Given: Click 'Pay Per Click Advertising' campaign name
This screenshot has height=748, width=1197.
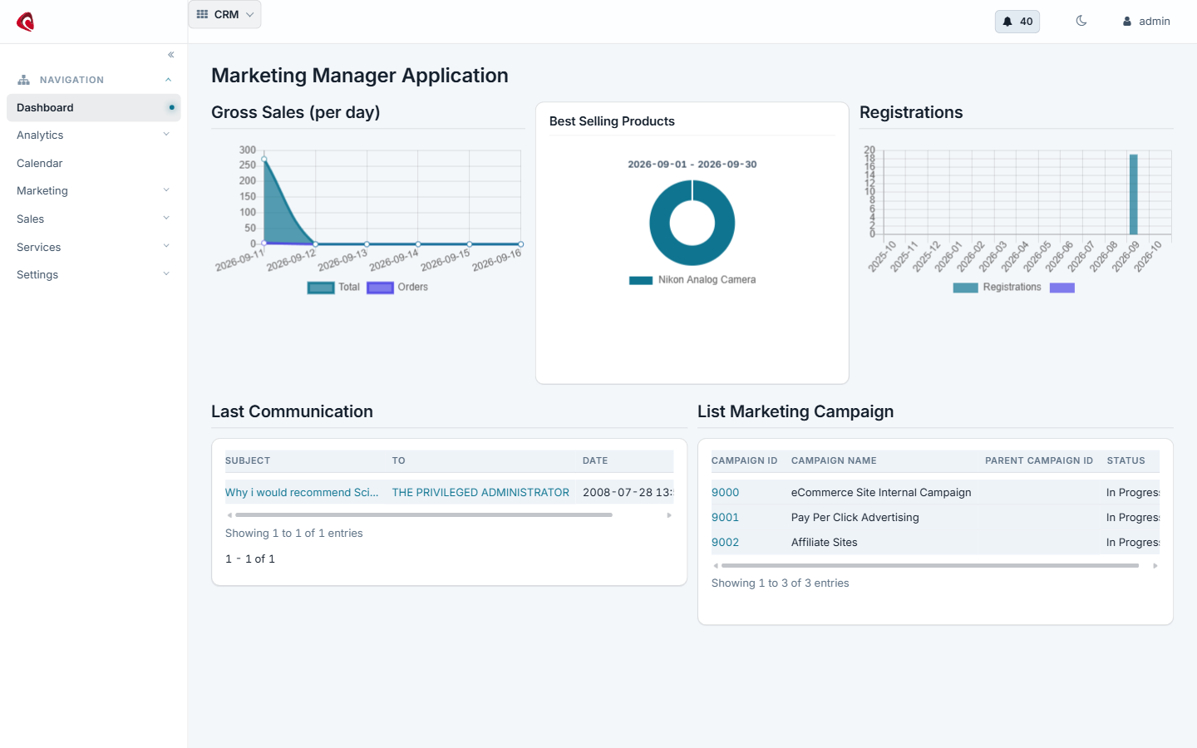Looking at the screenshot, I should [855, 518].
